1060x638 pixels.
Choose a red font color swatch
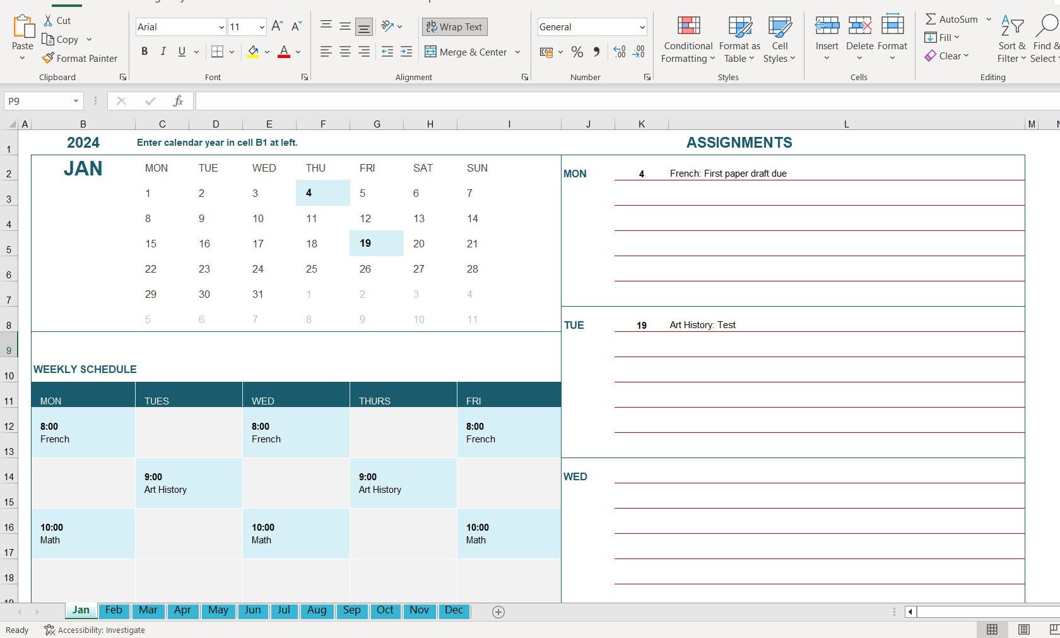(x=283, y=52)
